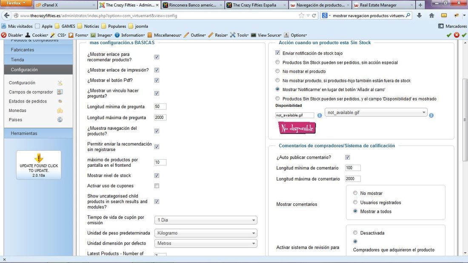
Task: Click the red error indicator icon in toolbar
Action: tap(457, 35)
